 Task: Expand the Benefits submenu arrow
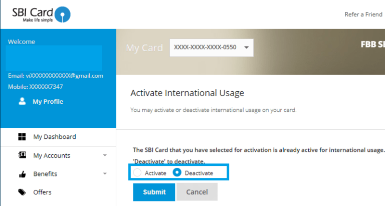click(105, 174)
